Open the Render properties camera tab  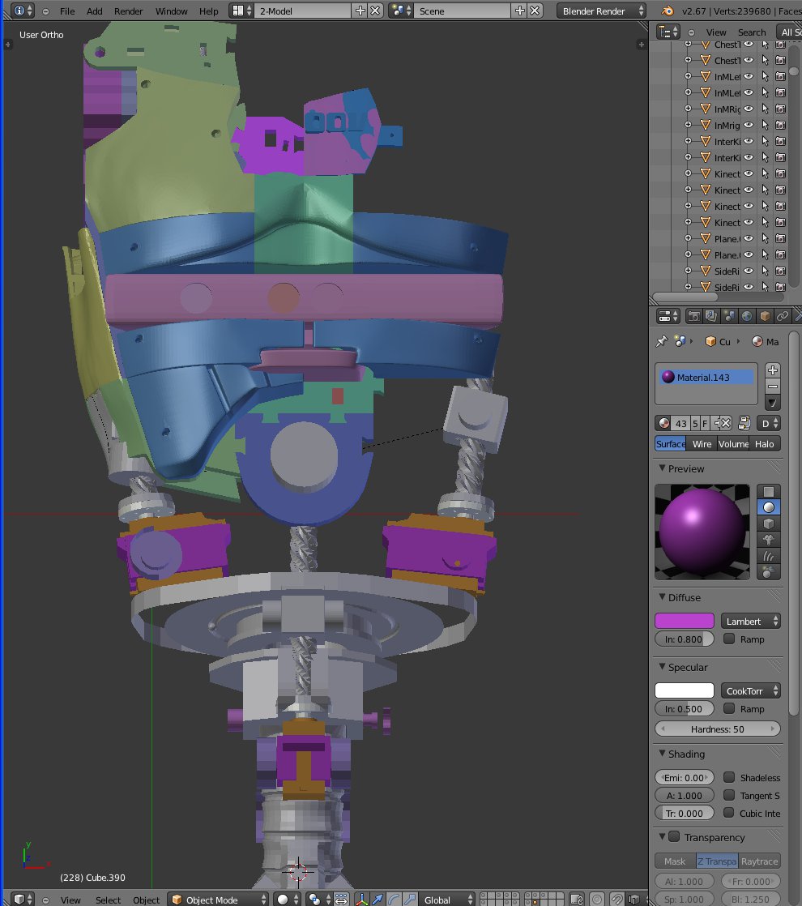point(693,316)
